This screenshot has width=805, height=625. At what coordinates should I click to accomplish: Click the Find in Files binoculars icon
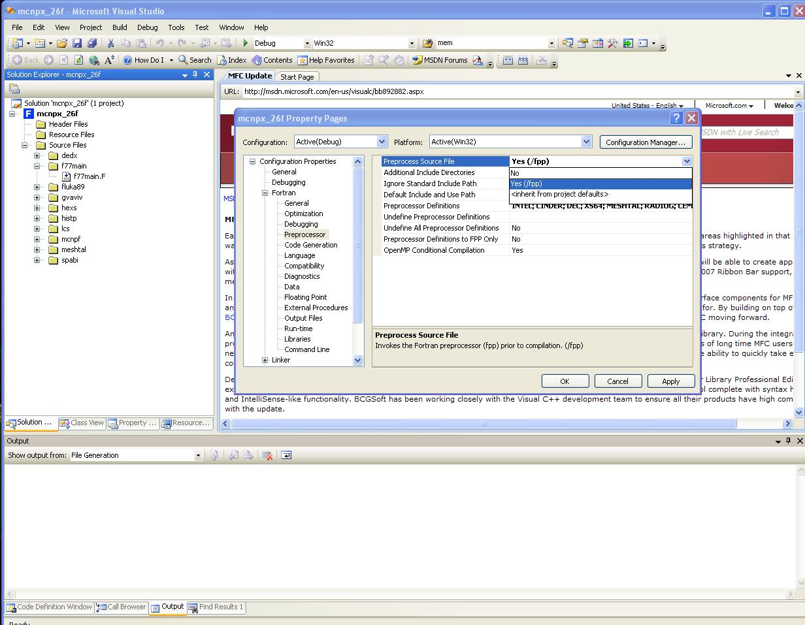[x=428, y=43]
